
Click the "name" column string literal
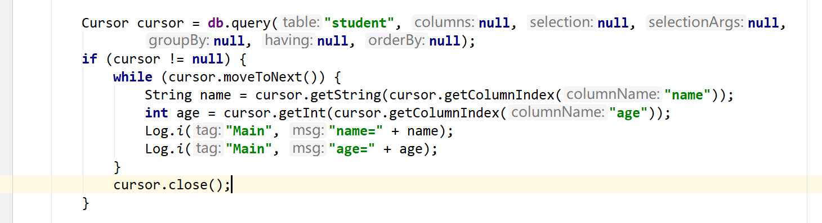[687, 95]
